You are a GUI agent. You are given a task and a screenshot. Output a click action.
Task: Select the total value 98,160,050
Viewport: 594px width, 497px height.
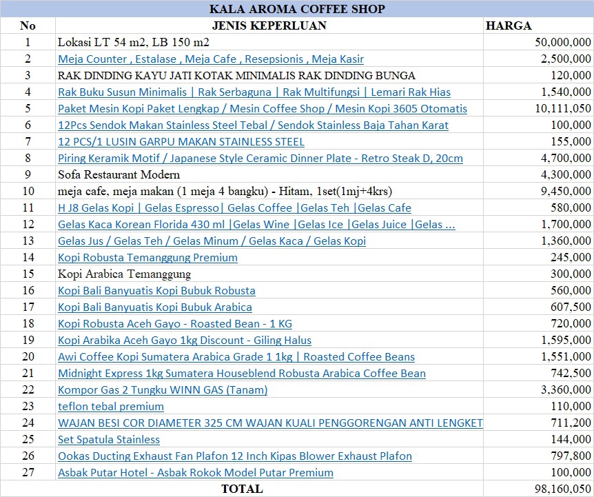(538, 489)
